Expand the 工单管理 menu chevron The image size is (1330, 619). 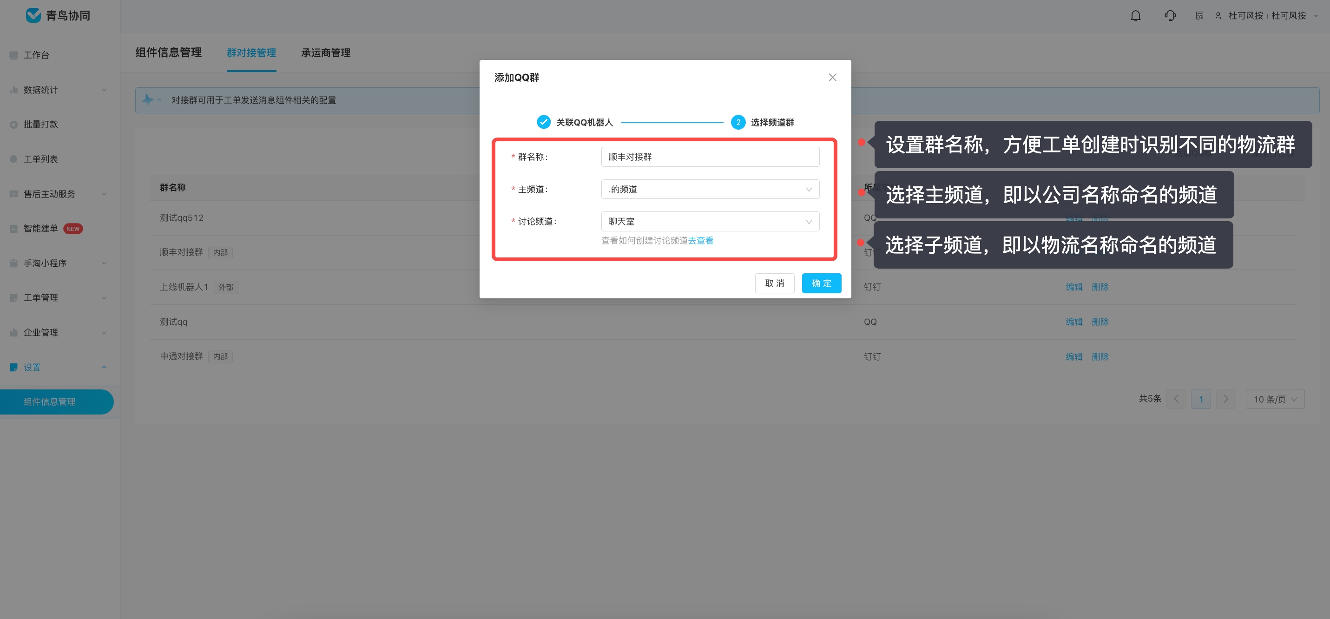pos(104,298)
